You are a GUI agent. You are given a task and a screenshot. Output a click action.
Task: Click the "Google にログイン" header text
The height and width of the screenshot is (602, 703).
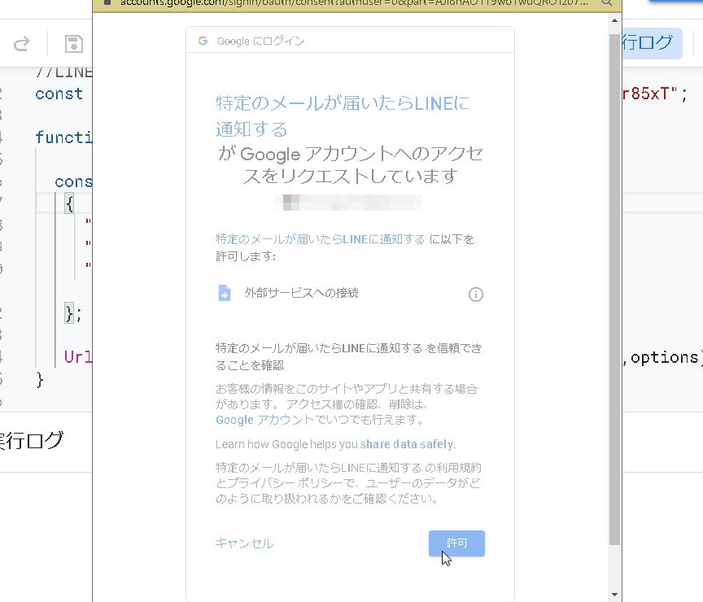point(260,41)
